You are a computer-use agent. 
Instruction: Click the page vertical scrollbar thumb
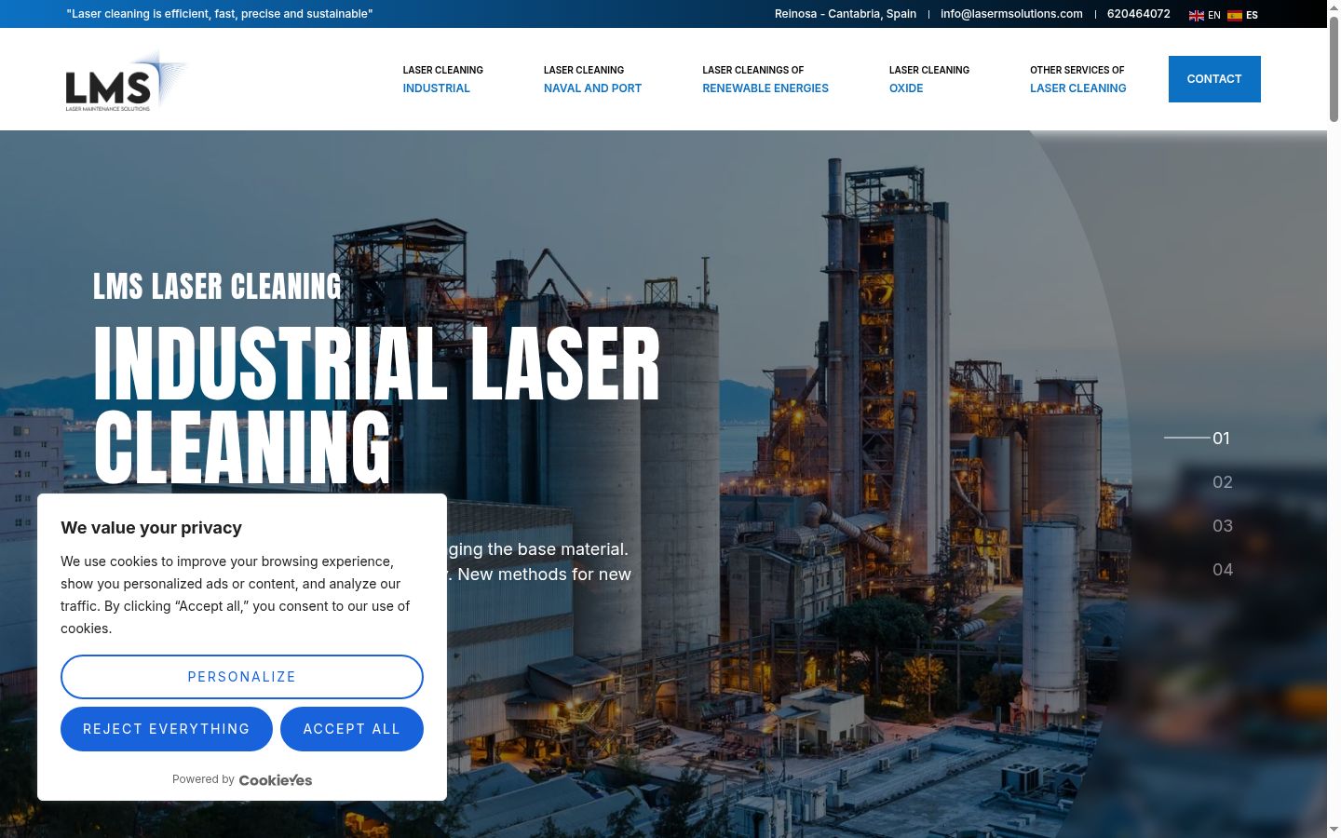pos(1334,70)
